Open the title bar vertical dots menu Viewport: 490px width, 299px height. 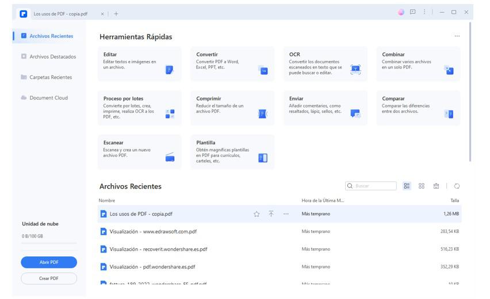pyautogui.click(x=425, y=12)
